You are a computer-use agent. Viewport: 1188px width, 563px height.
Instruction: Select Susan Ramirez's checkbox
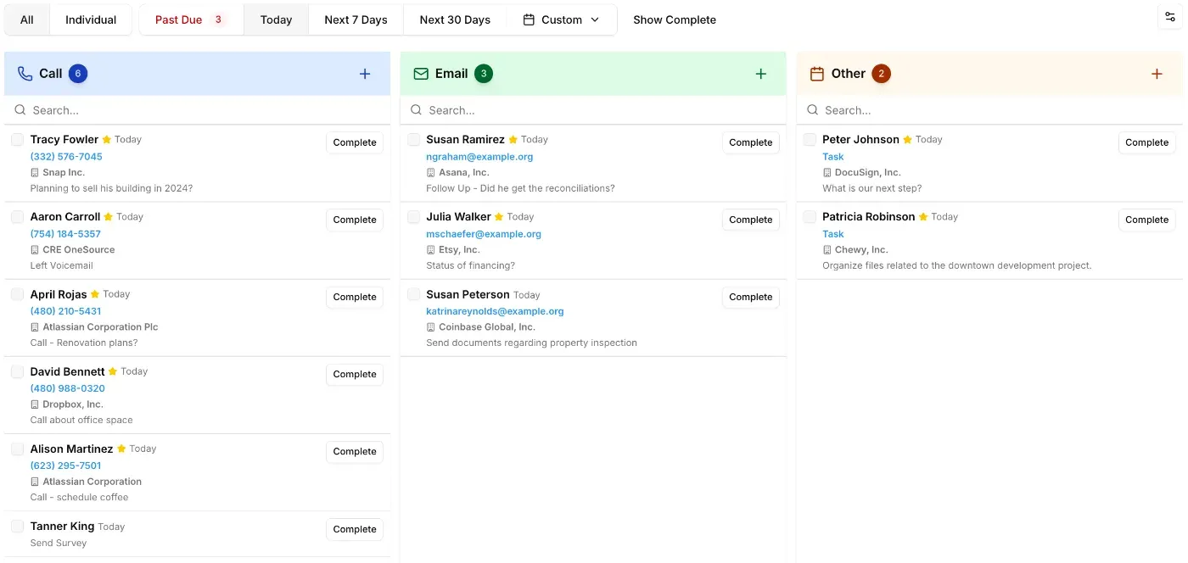[x=413, y=140]
